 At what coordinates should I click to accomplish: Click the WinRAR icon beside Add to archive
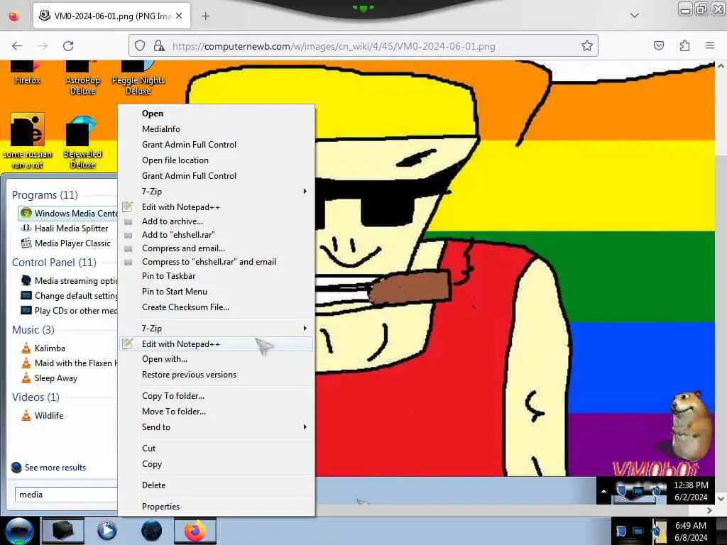128,221
